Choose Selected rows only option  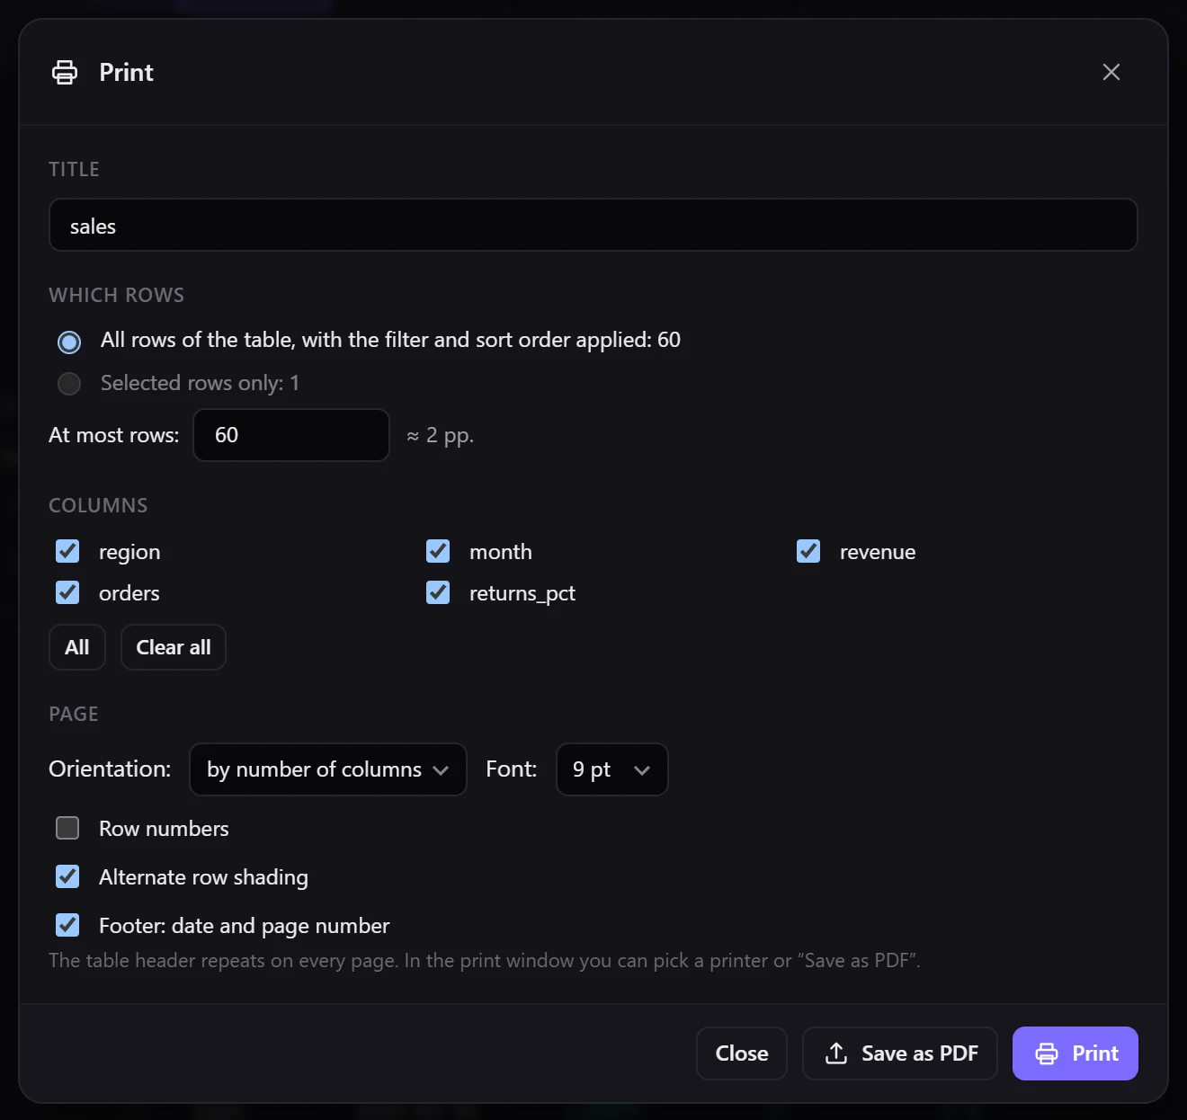coord(69,384)
